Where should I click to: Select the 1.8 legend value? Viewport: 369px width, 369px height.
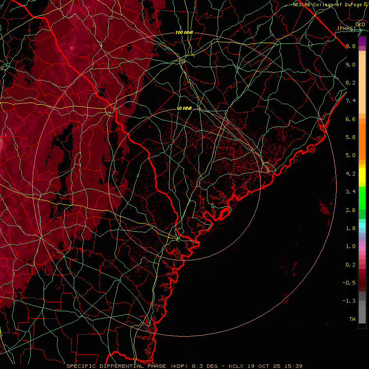351,228
